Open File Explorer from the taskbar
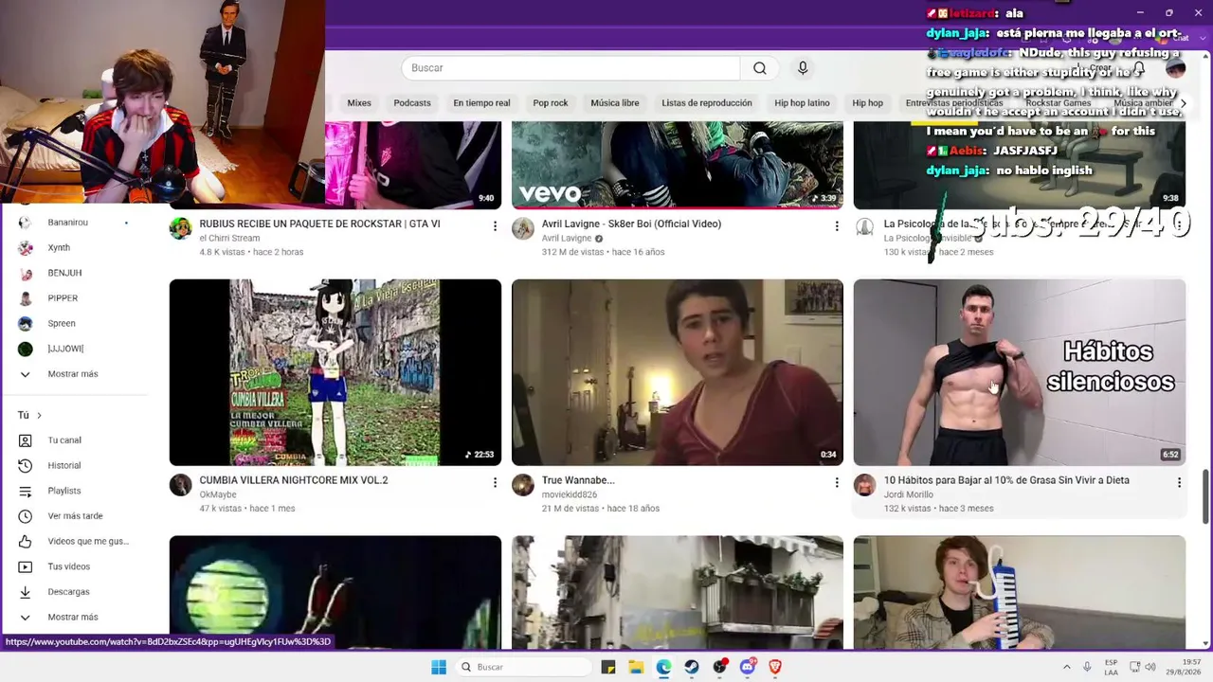The width and height of the screenshot is (1213, 682). pos(636,667)
